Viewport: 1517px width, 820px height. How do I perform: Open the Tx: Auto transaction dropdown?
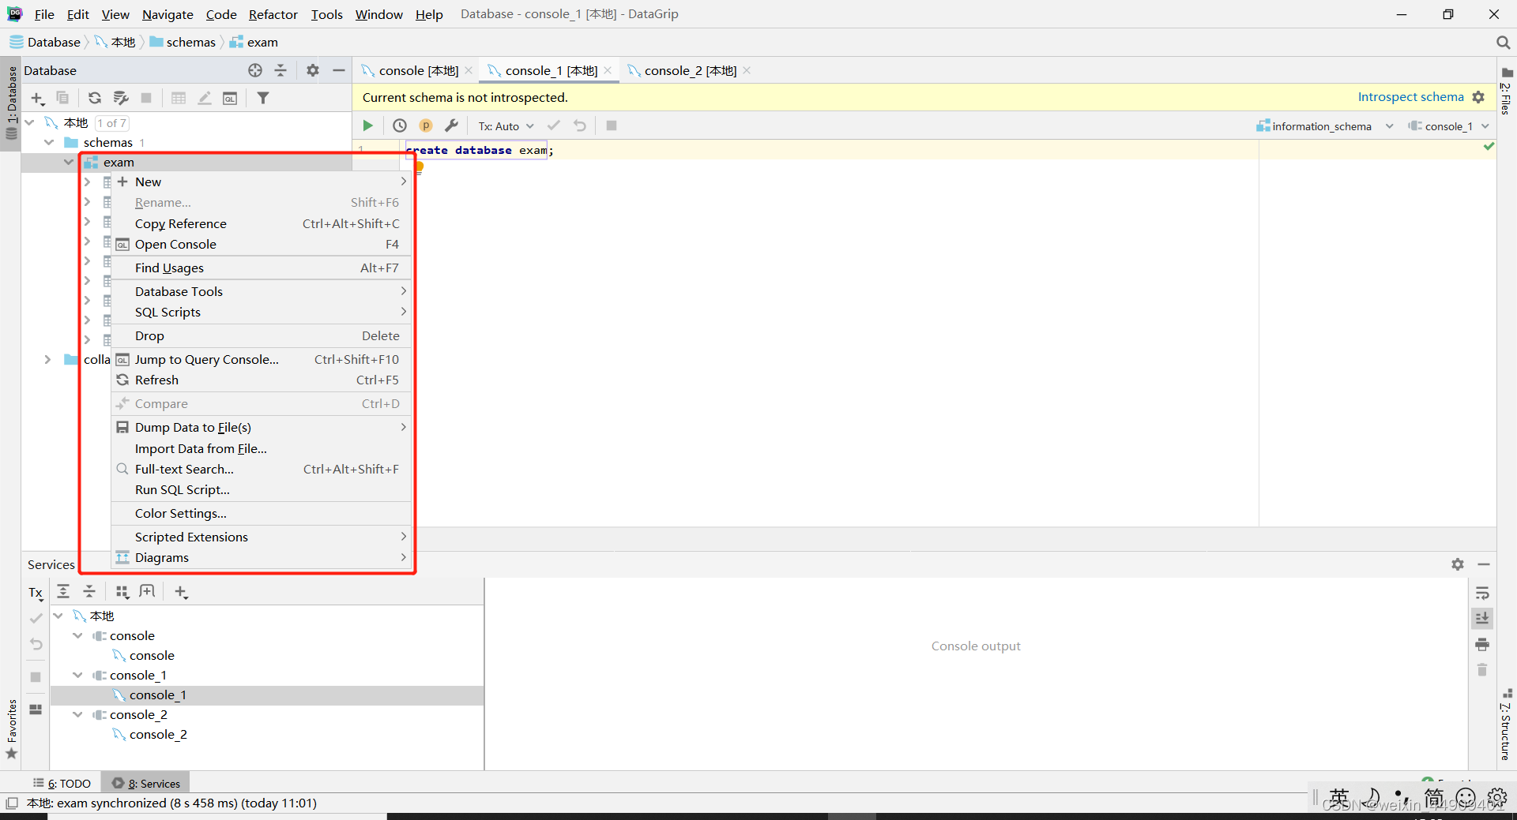(506, 125)
